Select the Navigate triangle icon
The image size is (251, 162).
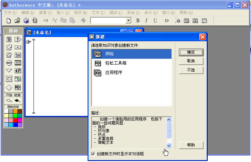[x=9, y=70]
